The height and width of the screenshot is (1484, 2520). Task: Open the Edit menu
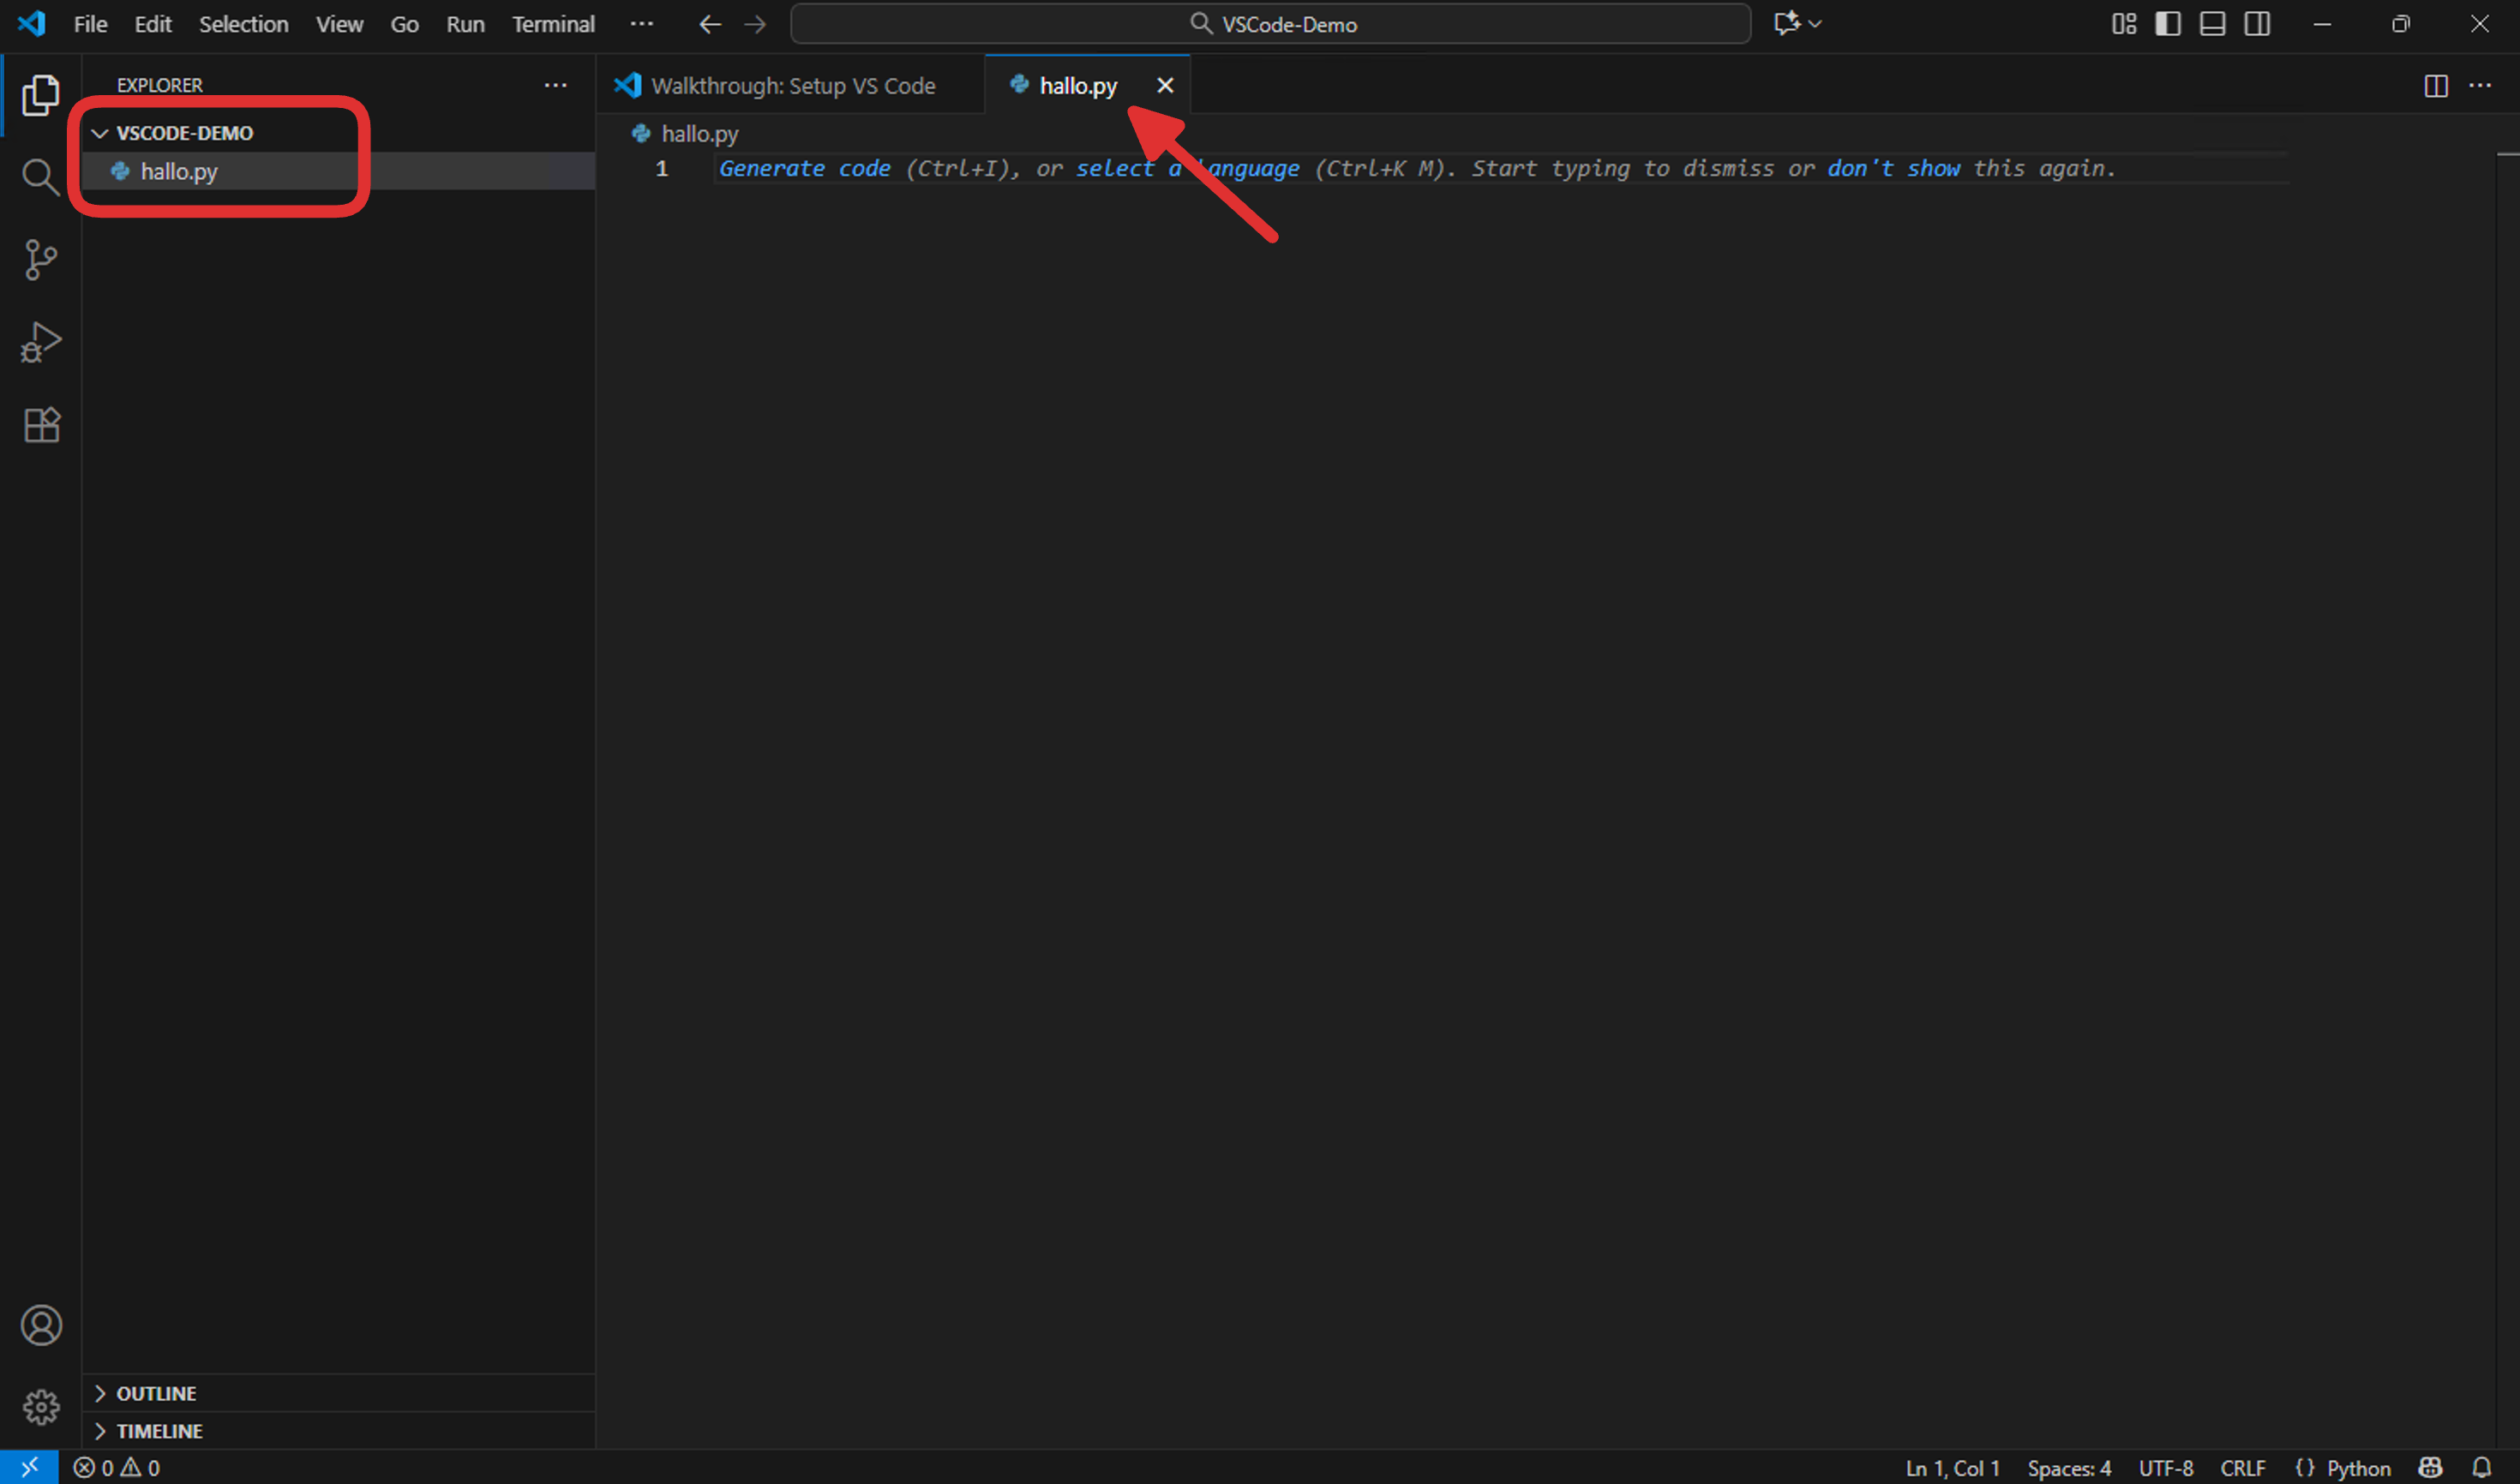(x=153, y=24)
